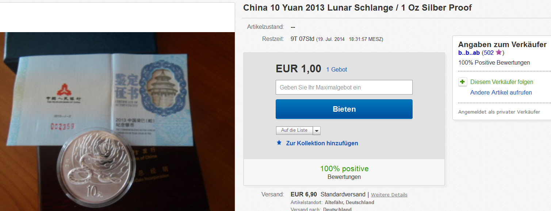The image size is (551, 211).
Task: Click the purple seller rating star
Action: click(x=498, y=53)
